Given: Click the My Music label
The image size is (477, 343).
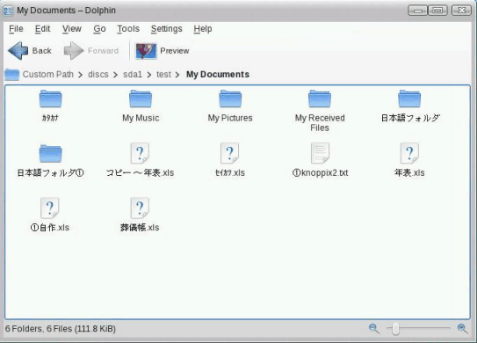Looking at the screenshot, I should [x=141, y=118].
